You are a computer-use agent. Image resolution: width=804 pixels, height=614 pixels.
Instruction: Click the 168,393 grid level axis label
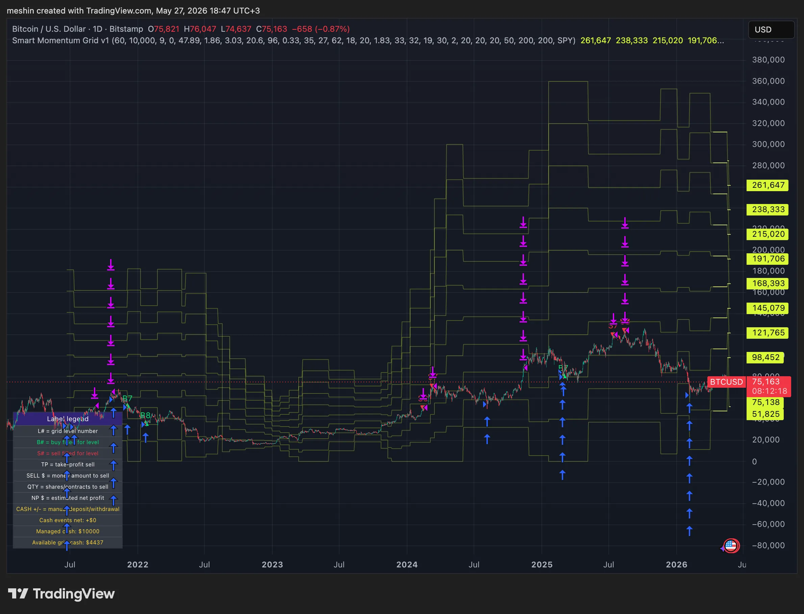(x=768, y=283)
